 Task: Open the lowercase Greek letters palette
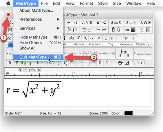131,22
